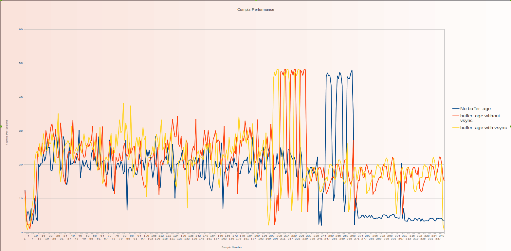Select the 'Compiz Performance' chart title
This screenshot has height=251, width=511.
pos(256,10)
